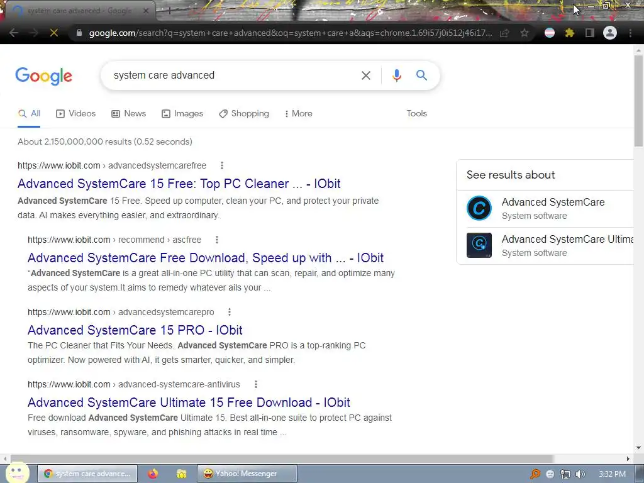The image size is (644, 483).
Task: Click the See results about heading
Action: 511,175
